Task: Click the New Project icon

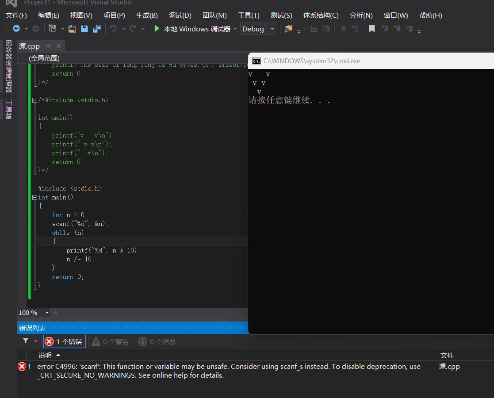Action: pyautogui.click(x=52, y=29)
